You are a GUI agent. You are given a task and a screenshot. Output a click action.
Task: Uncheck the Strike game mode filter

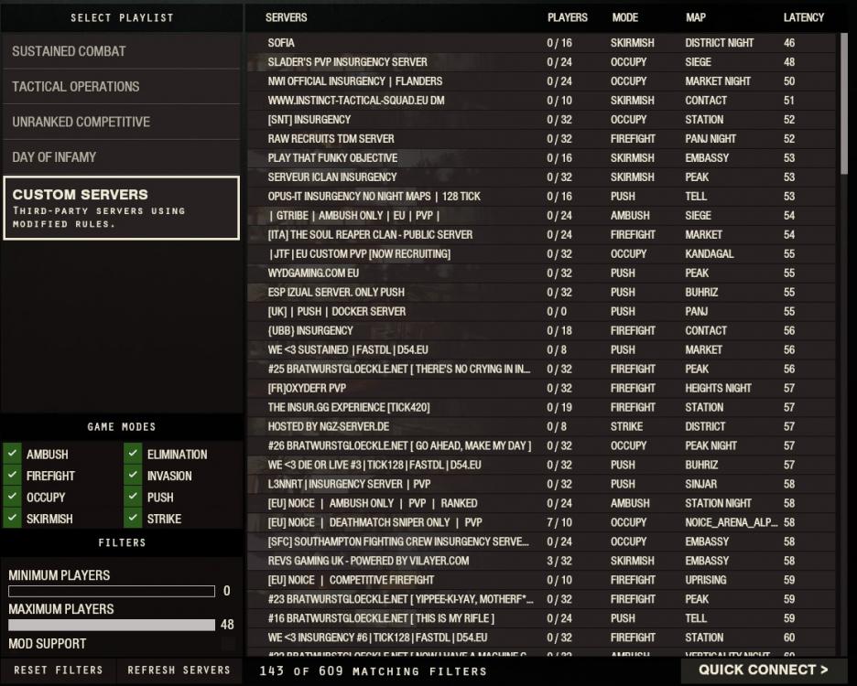(x=134, y=519)
